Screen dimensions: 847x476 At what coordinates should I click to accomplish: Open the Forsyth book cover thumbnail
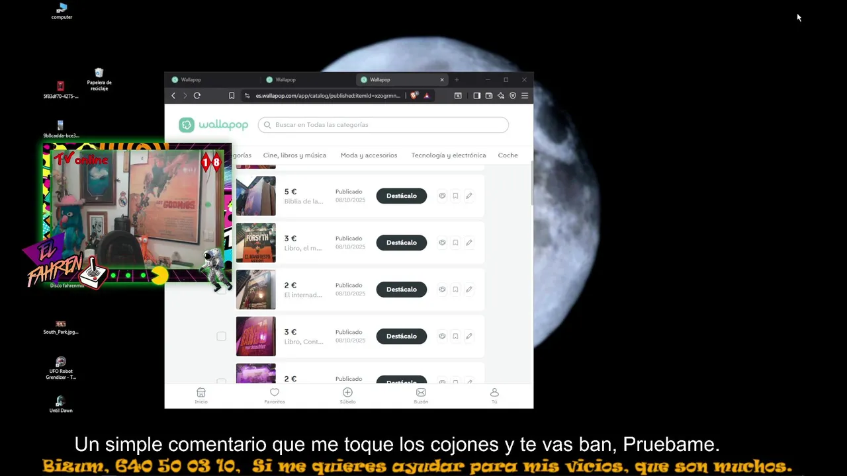256,243
